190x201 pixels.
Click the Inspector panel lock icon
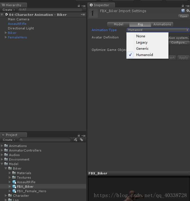(x=183, y=6)
